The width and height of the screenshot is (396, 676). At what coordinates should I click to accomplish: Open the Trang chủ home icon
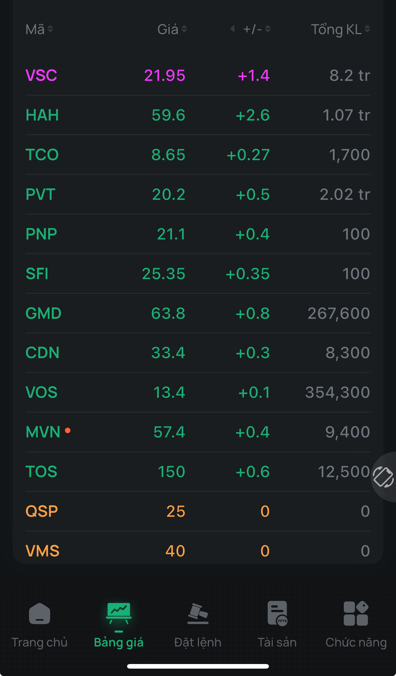coord(40,614)
